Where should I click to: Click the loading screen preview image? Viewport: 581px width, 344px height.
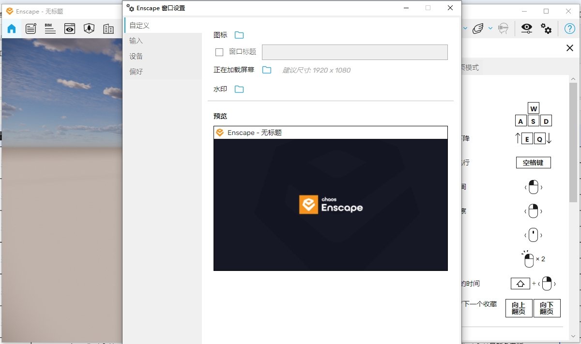pos(331,205)
